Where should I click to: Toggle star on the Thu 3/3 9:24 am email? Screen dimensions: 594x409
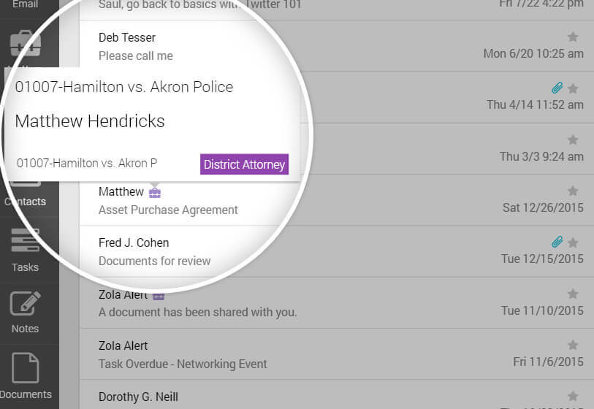point(573,139)
